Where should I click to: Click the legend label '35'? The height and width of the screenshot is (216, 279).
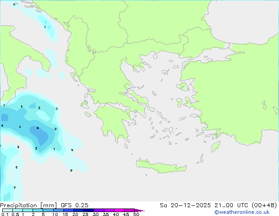(106, 214)
